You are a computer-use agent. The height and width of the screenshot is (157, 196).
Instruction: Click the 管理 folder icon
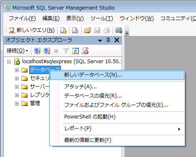point(25,103)
